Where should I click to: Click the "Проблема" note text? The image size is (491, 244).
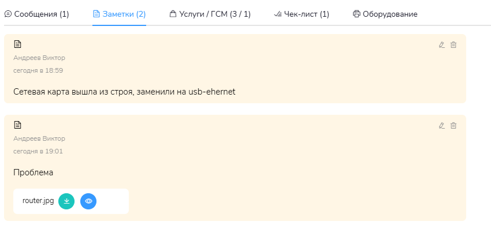point(34,172)
